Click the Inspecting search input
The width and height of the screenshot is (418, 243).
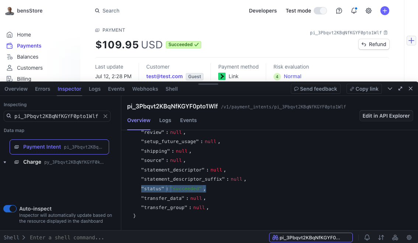click(57, 116)
